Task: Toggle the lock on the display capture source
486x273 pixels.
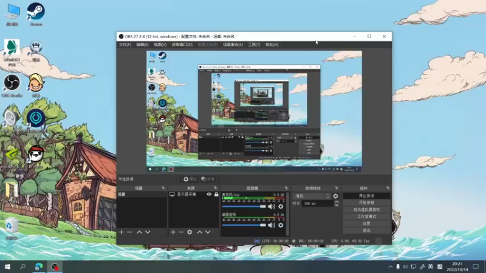Action: (x=216, y=194)
